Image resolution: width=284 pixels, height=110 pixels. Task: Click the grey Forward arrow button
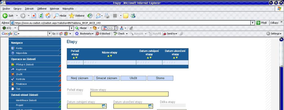click(x=23, y=16)
